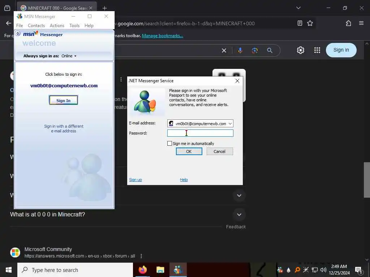The width and height of the screenshot is (370, 277).
Task: Open the Firefox extensions puzzle icon
Action: tap(348, 23)
